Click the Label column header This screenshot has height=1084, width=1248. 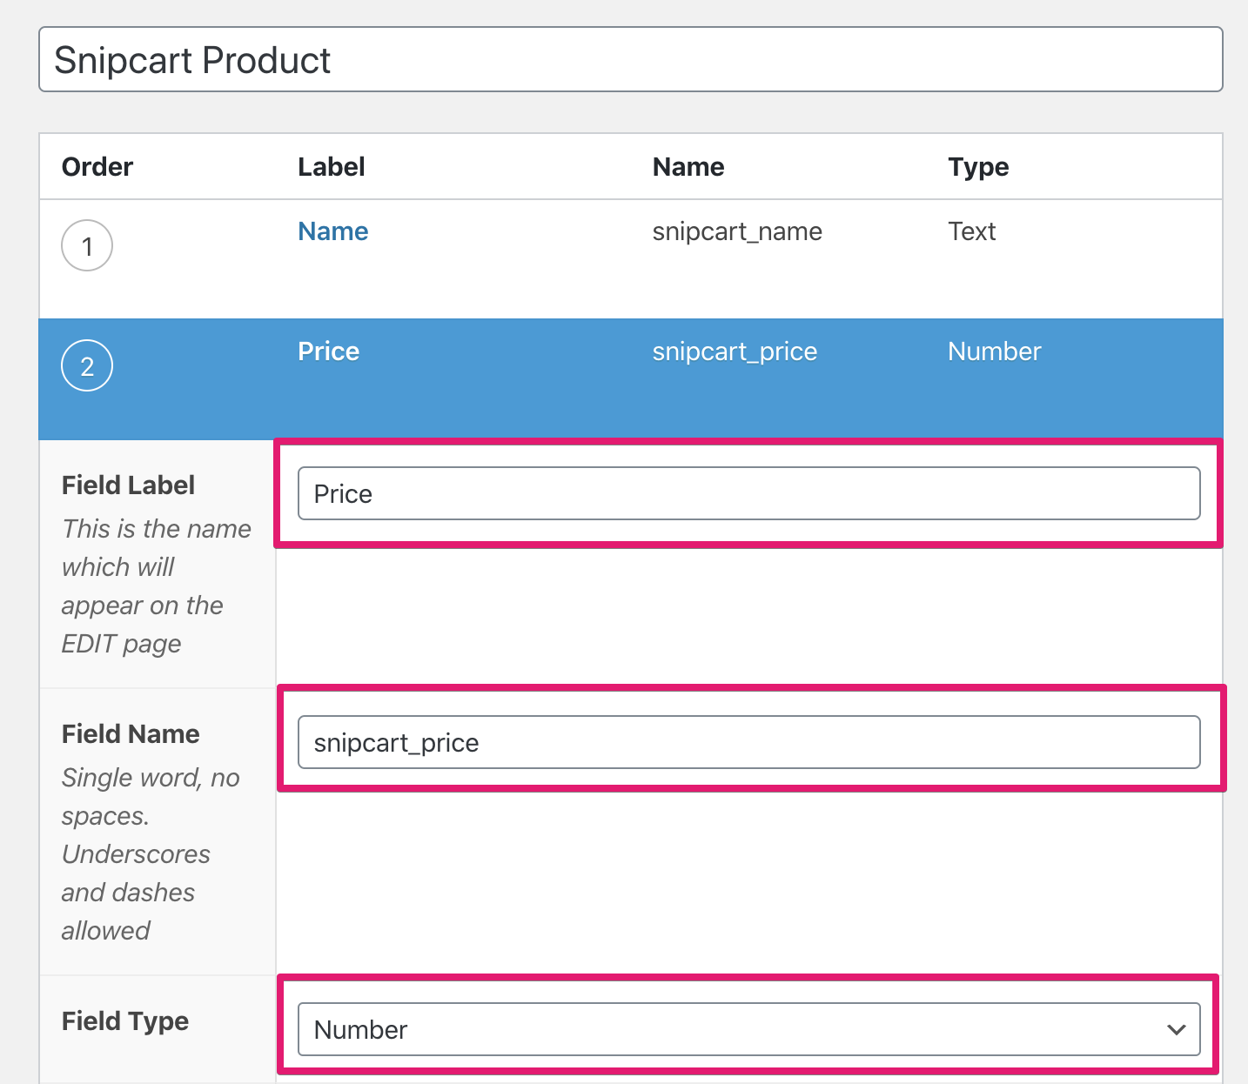click(x=332, y=167)
